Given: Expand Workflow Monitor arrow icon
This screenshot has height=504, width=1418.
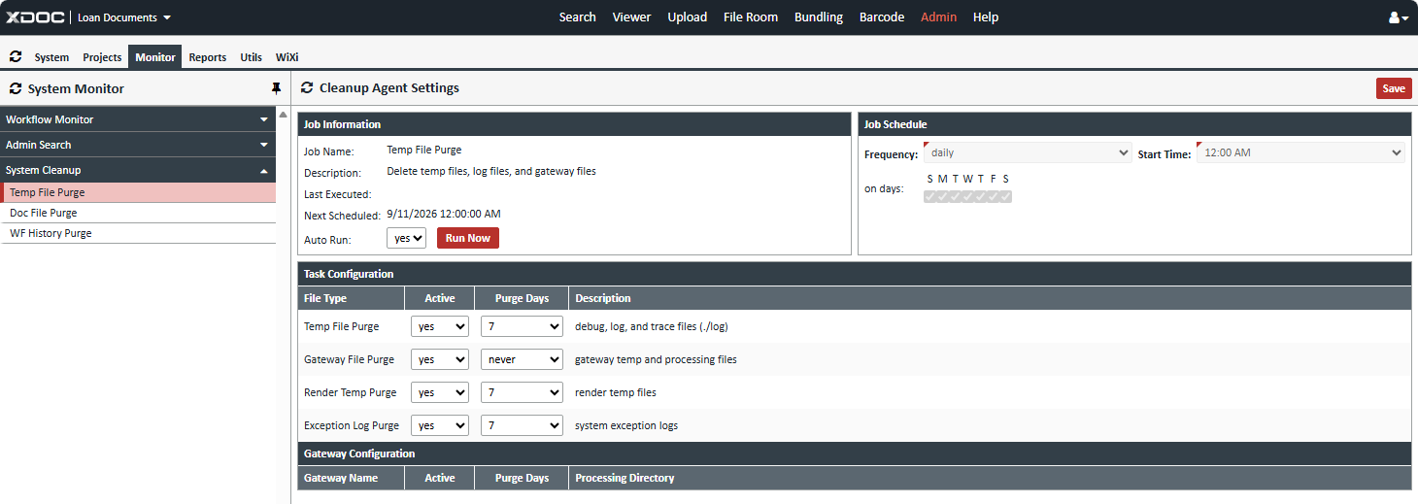Looking at the screenshot, I should tap(264, 119).
